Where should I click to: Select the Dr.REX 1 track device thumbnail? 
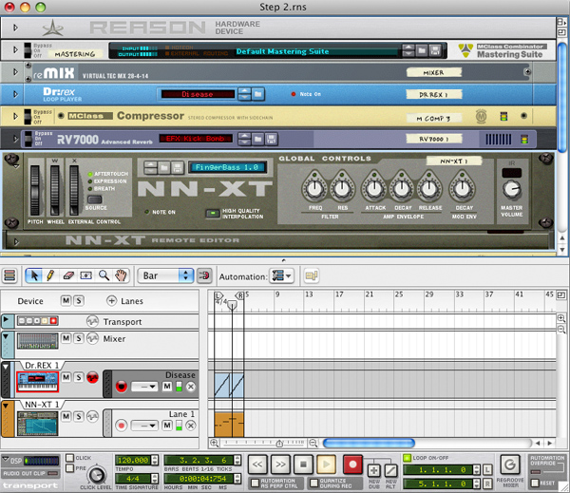[37, 382]
